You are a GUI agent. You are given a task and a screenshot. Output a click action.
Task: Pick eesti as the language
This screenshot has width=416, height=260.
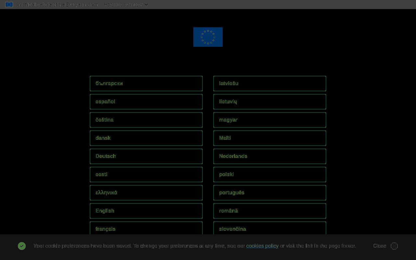coord(146,175)
